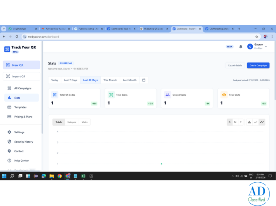Toggle chart granularity to yearly (Y)
Viewport: 276px width, 206px height.
241,122
